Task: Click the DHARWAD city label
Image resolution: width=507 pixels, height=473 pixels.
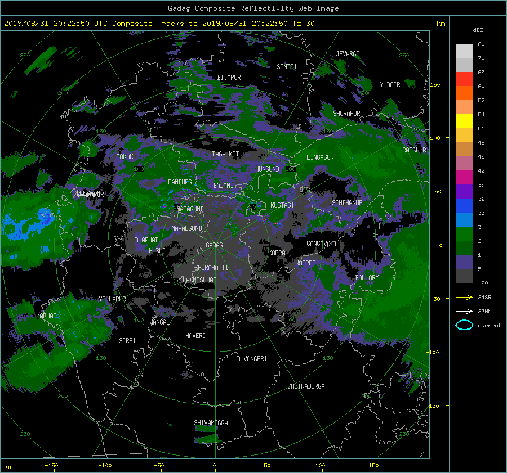Action: point(146,240)
